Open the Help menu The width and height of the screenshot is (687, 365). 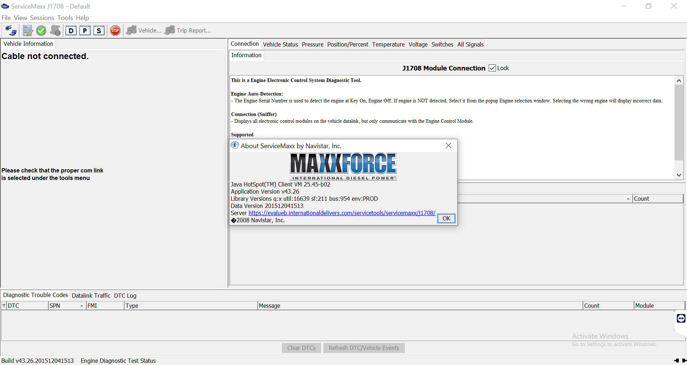coord(82,18)
